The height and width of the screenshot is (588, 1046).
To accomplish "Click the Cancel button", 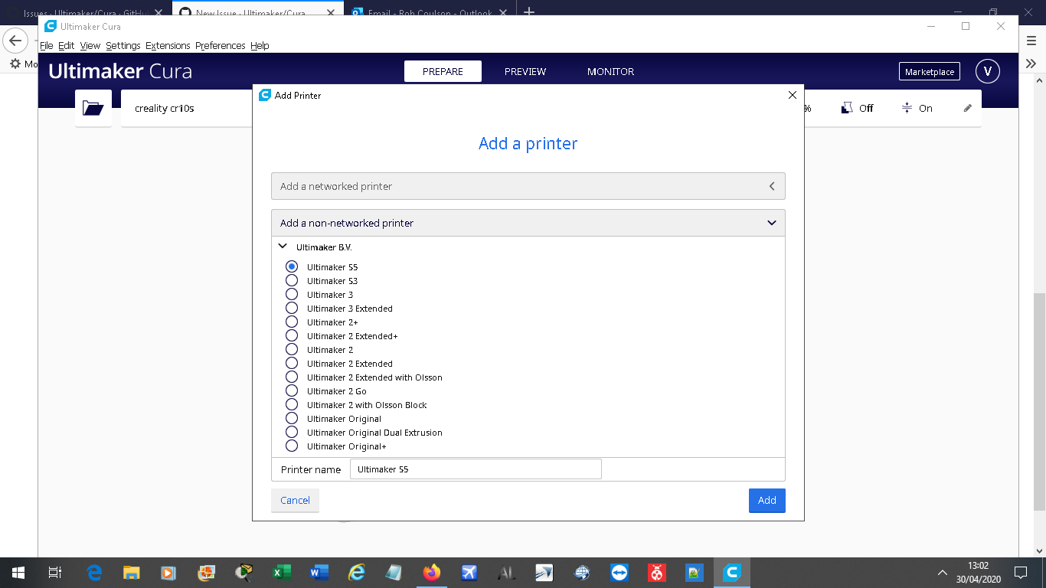I will pyautogui.click(x=295, y=500).
